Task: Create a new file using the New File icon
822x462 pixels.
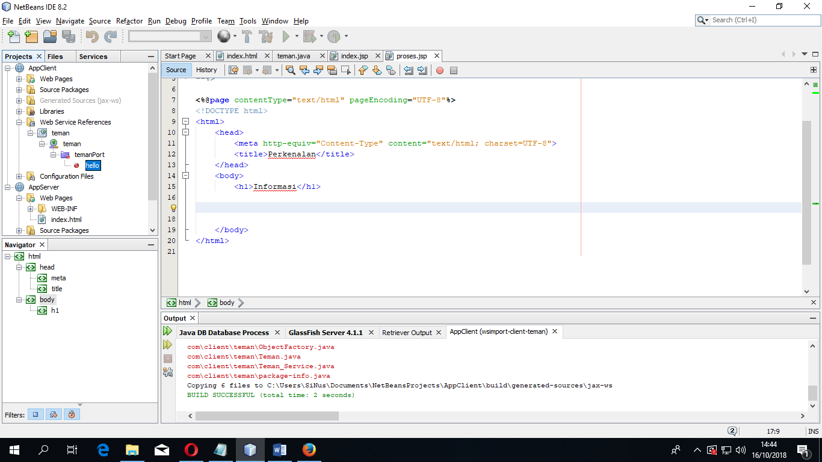Action: click(x=13, y=36)
